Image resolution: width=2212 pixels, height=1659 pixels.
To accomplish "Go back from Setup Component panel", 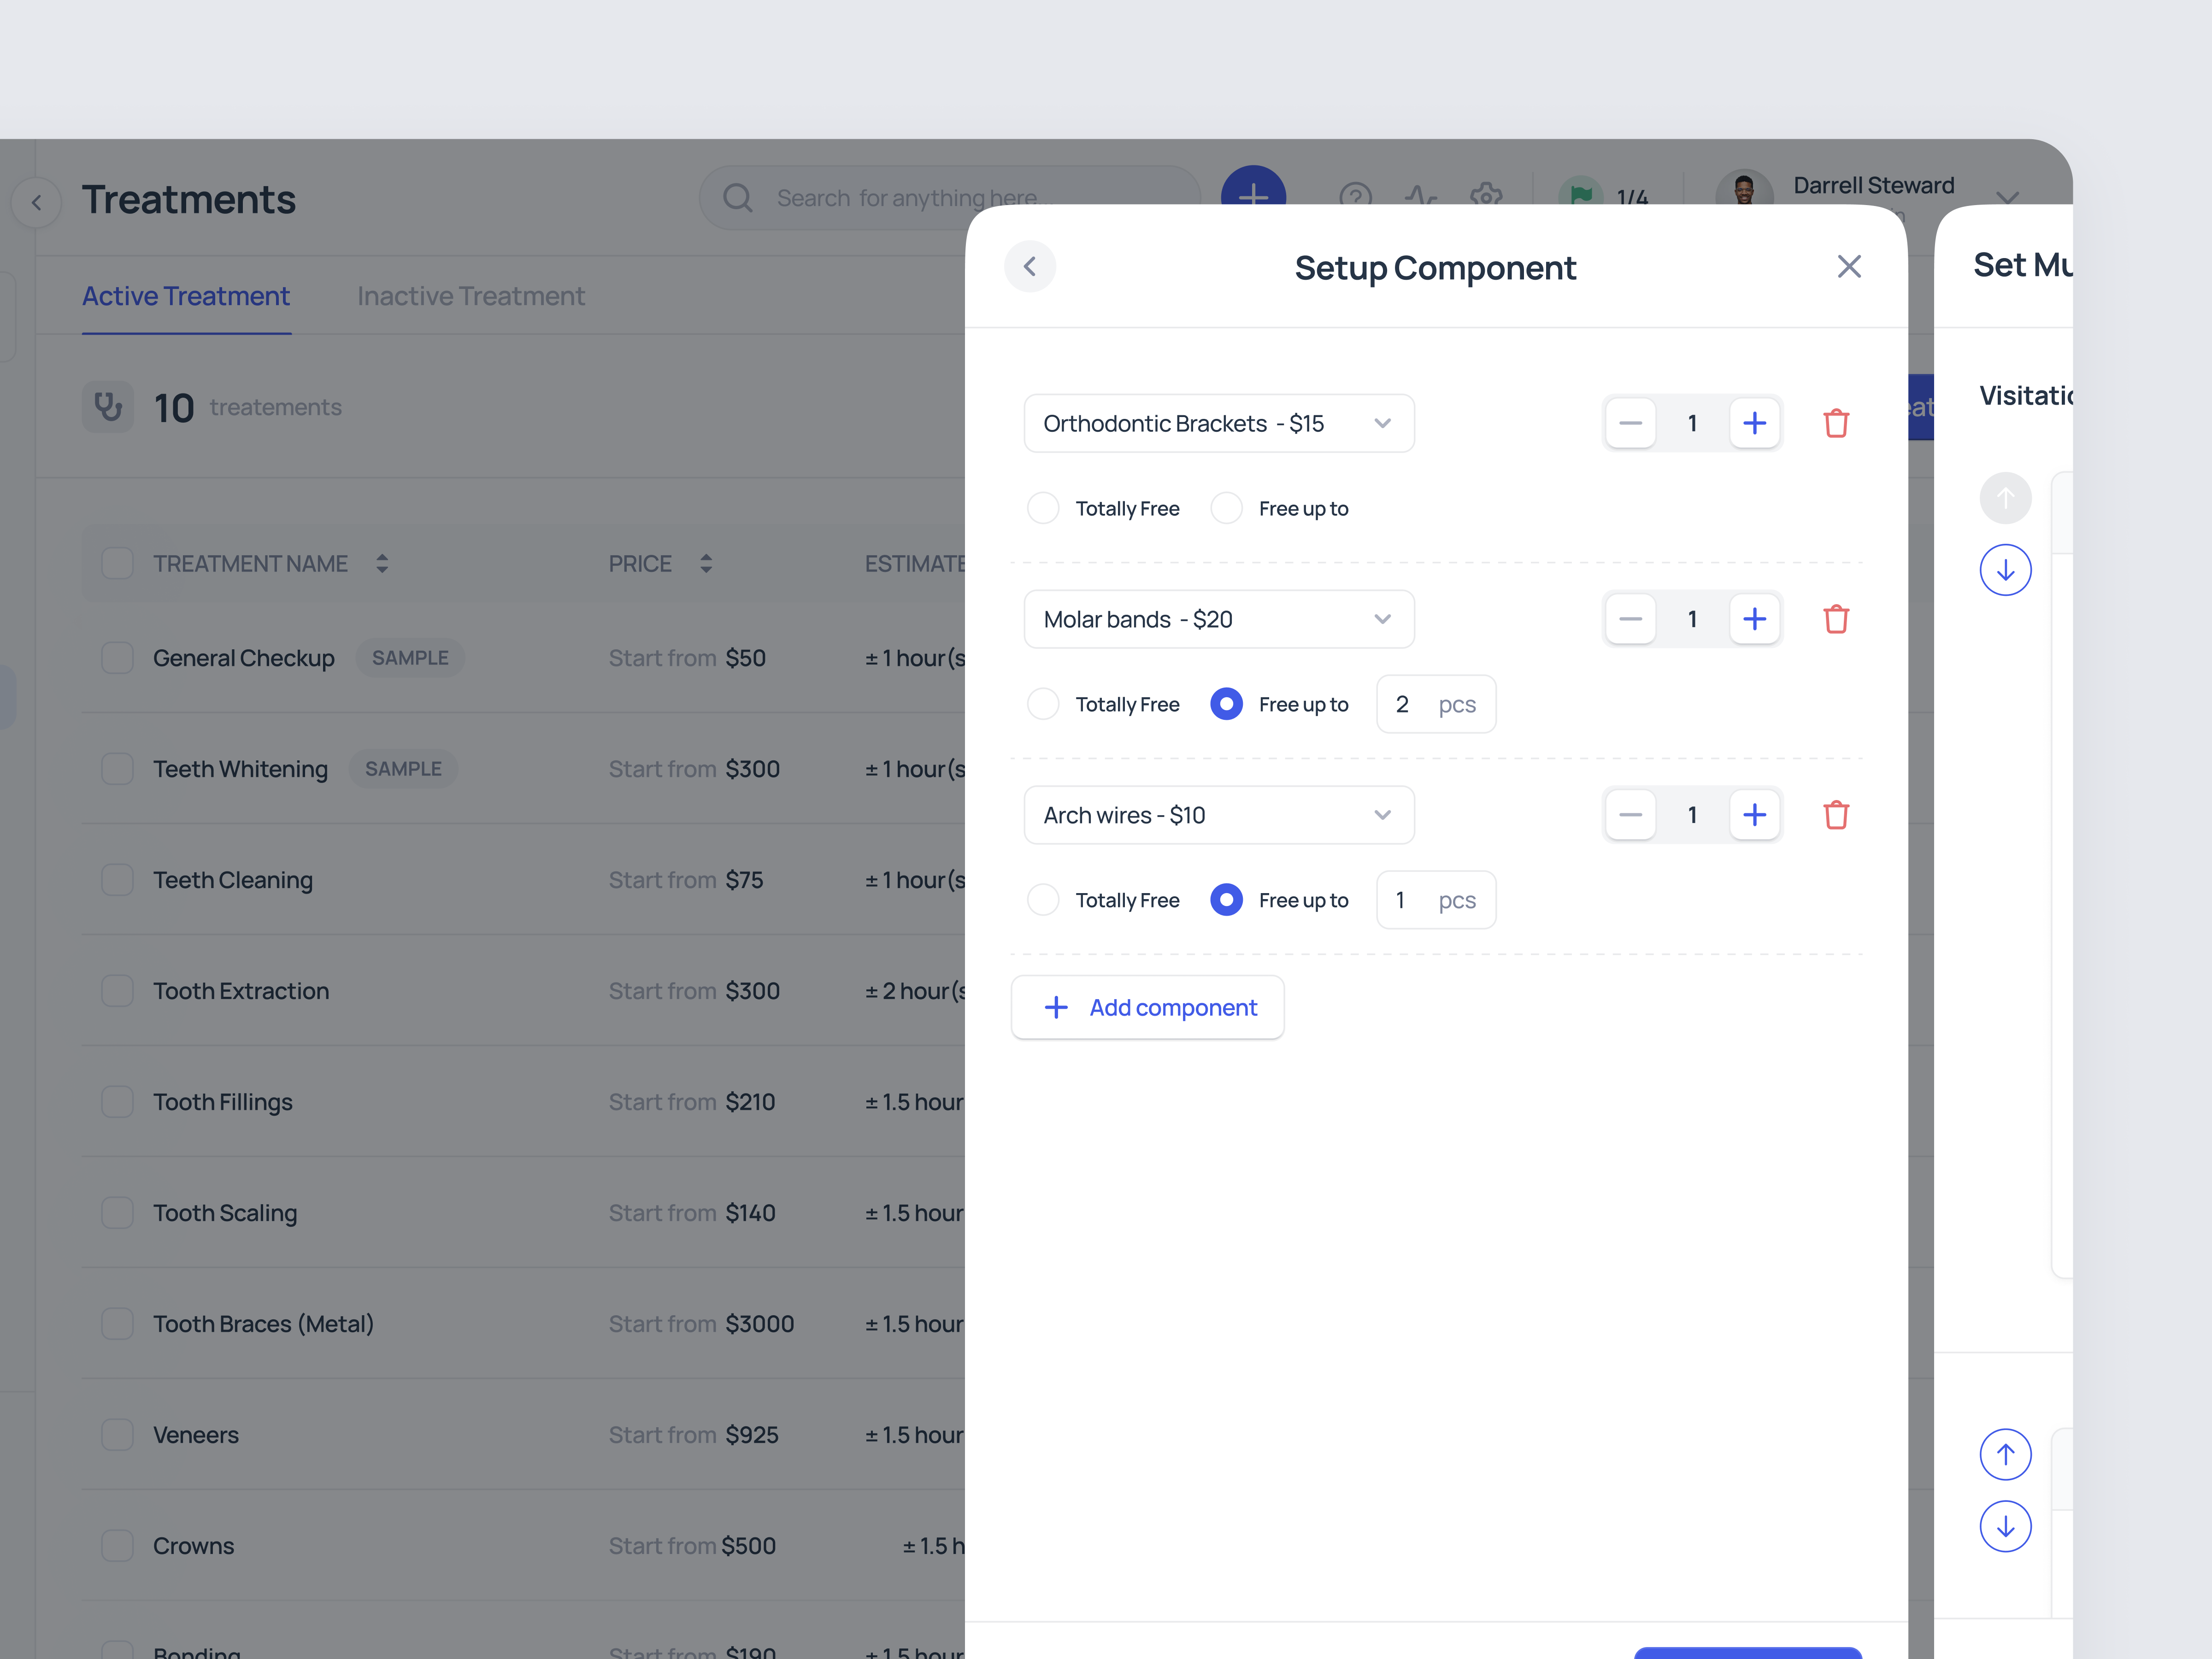I will click(x=1029, y=267).
